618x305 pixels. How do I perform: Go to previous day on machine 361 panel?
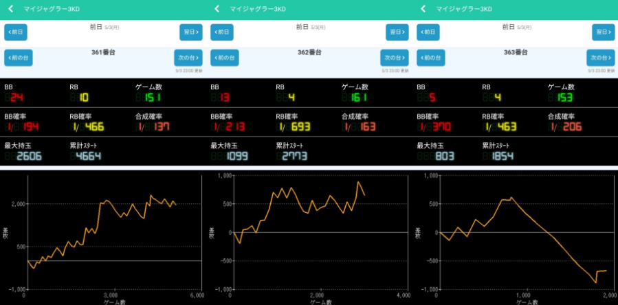[x=16, y=32]
